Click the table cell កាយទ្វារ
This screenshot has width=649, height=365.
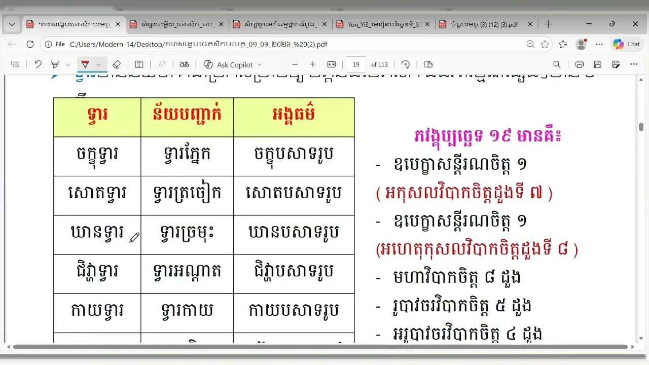[x=97, y=312]
